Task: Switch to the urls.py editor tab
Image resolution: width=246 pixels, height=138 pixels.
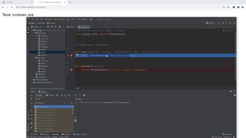Action: [70, 27]
